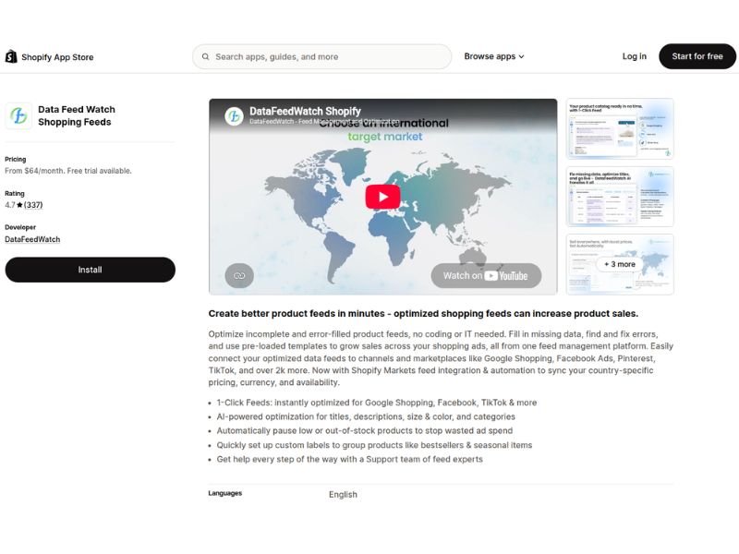Click the video channel avatar icon
Image resolution: width=739 pixels, height=554 pixels.
click(x=234, y=116)
